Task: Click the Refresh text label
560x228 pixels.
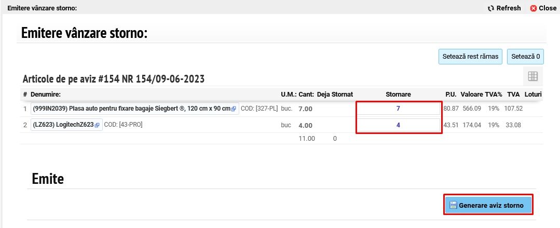Action: [x=509, y=8]
